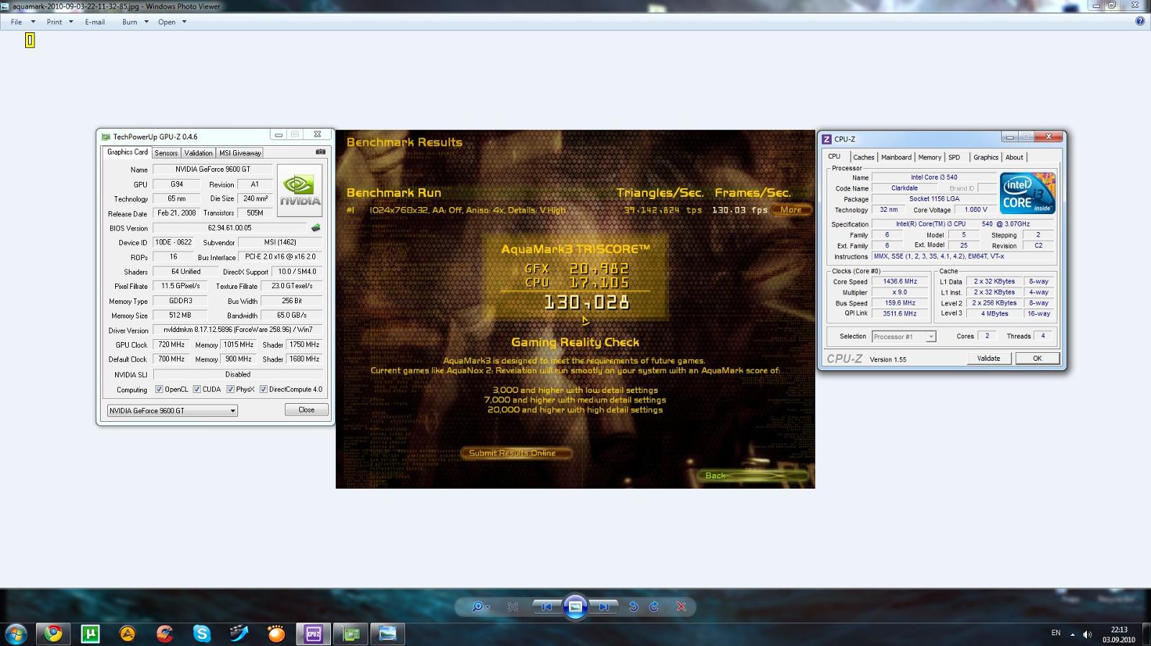Open the film clapper taskbar icon
This screenshot has height=646, width=1151.
tap(239, 634)
